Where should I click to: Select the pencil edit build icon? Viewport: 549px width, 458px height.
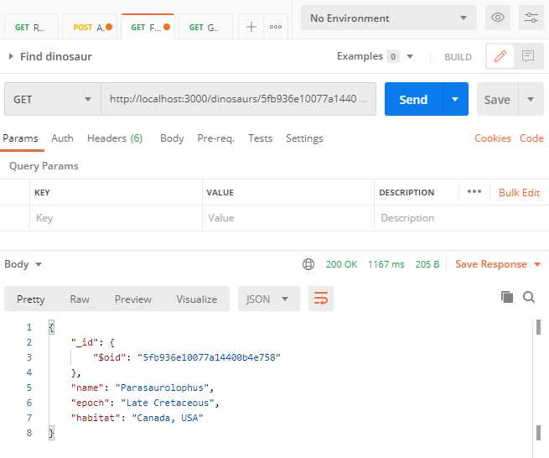point(500,56)
